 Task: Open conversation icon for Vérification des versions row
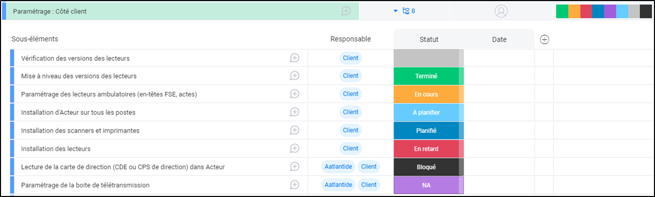click(x=294, y=58)
